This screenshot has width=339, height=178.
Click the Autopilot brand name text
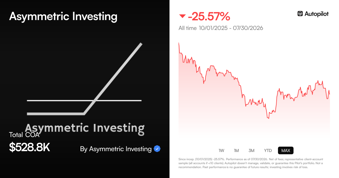pos(317,14)
